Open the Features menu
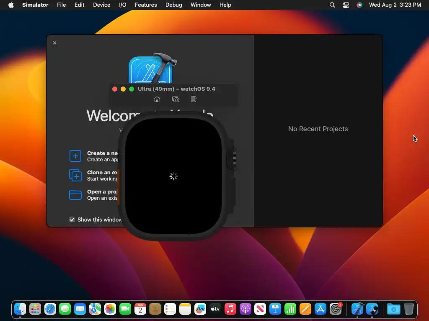The width and height of the screenshot is (429, 321). pyautogui.click(x=146, y=5)
